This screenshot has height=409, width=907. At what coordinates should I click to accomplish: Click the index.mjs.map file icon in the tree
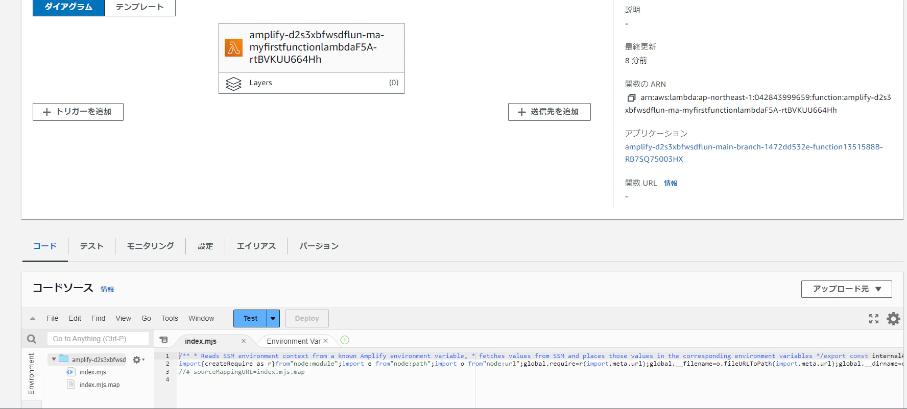click(71, 384)
